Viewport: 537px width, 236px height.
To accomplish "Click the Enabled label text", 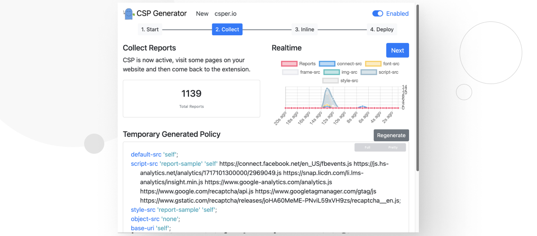I will click(397, 13).
